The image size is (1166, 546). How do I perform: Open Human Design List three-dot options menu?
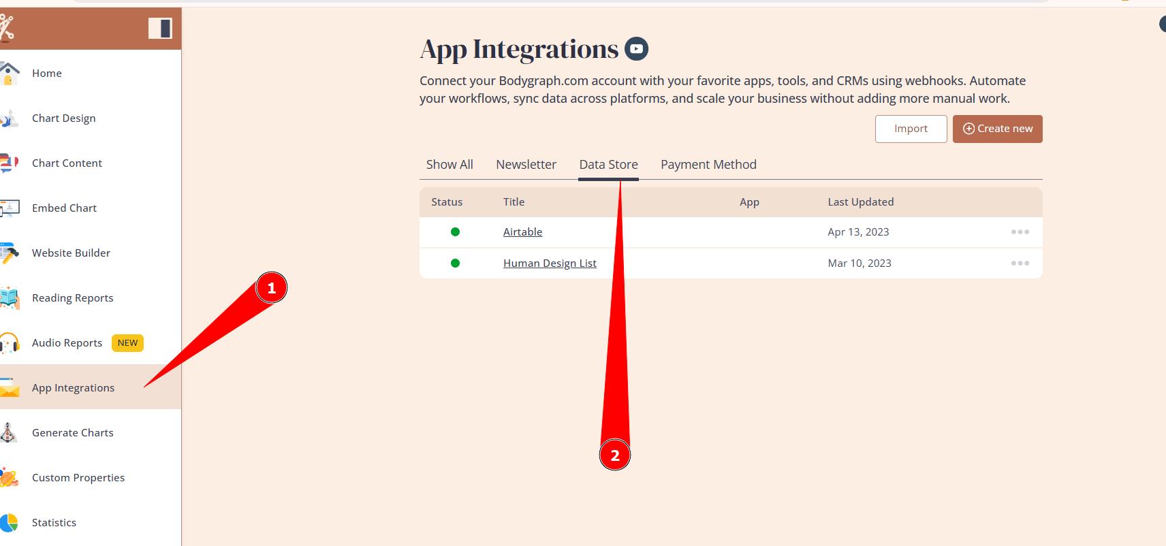1020,263
